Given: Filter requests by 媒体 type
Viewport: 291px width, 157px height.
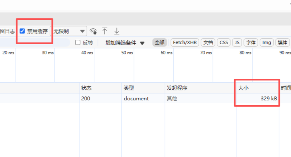Looking at the screenshot, I should click(282, 43).
